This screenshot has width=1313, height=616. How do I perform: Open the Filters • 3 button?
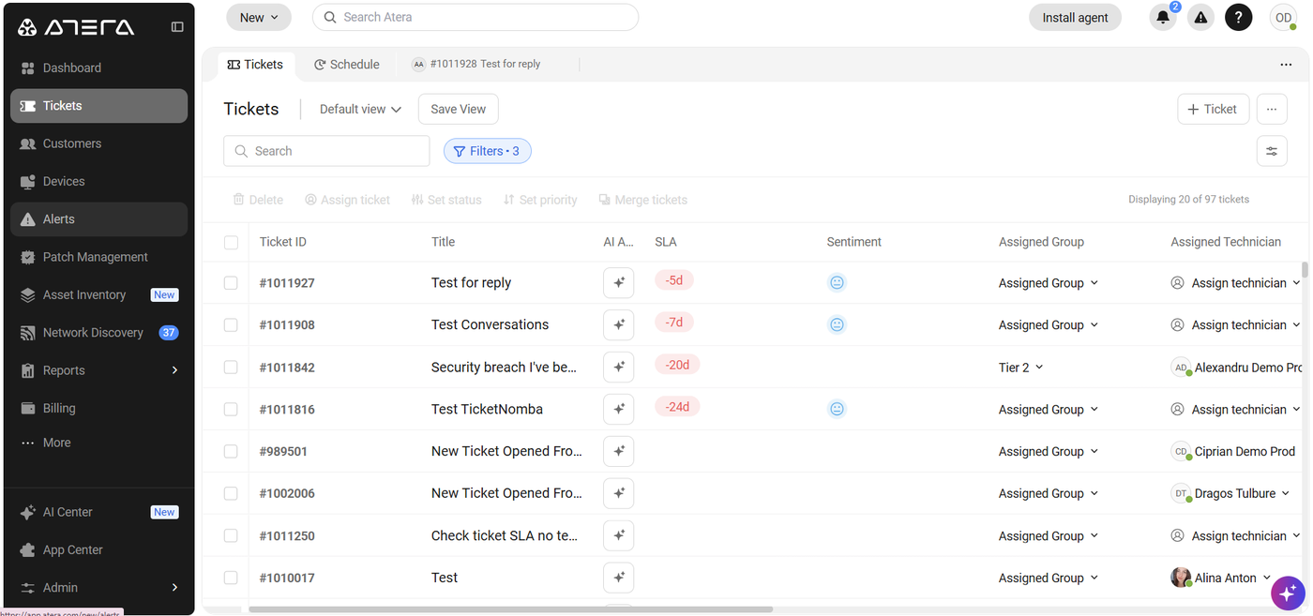pos(488,151)
